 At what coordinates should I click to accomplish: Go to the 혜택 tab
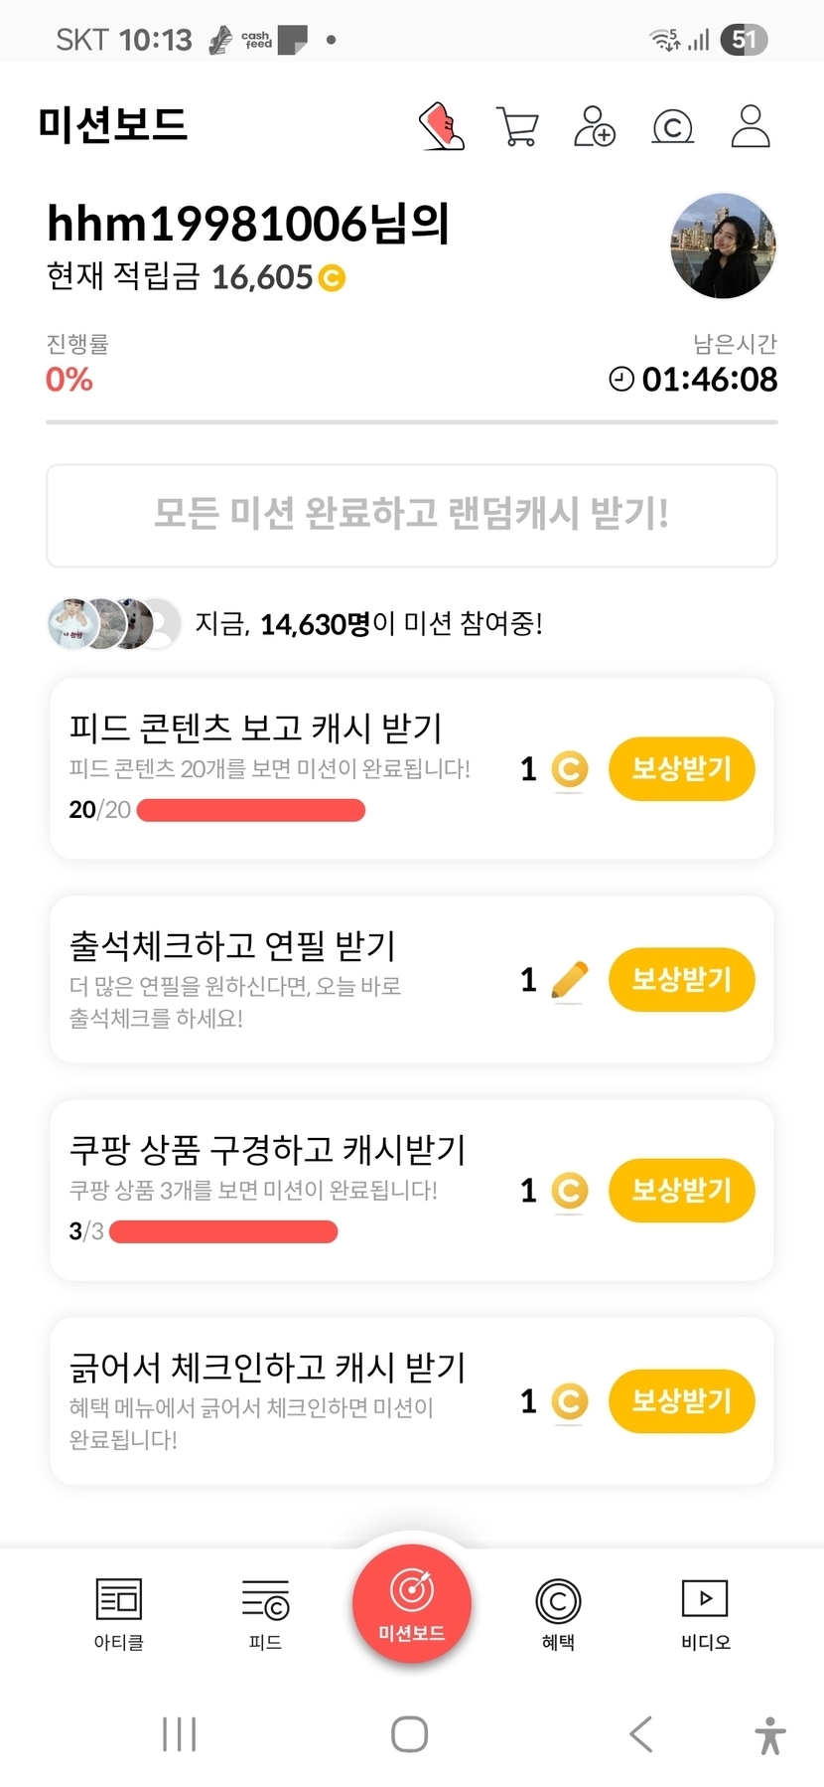tap(558, 1613)
